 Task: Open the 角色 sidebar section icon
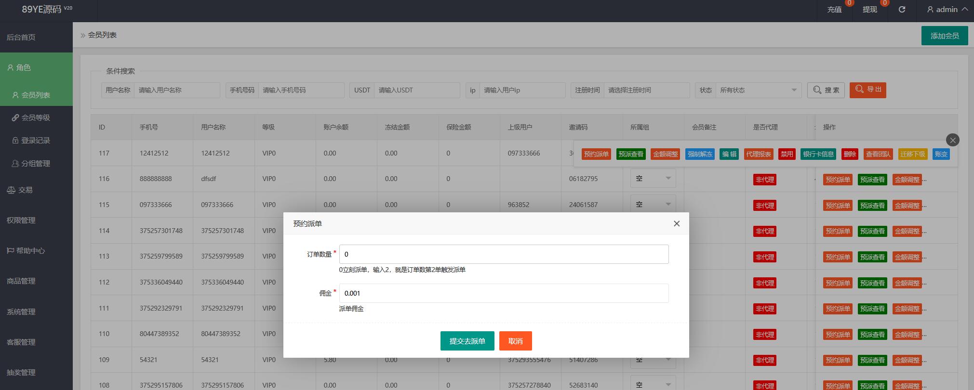pos(10,67)
